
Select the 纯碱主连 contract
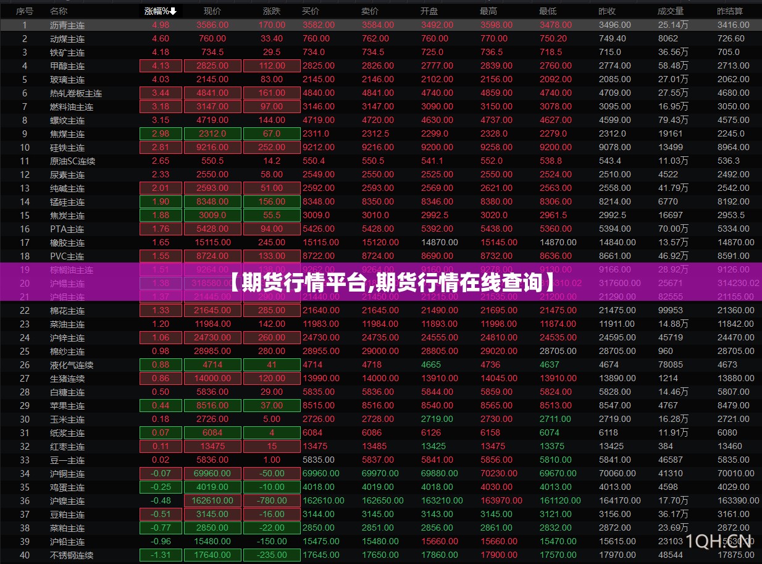tap(67, 188)
